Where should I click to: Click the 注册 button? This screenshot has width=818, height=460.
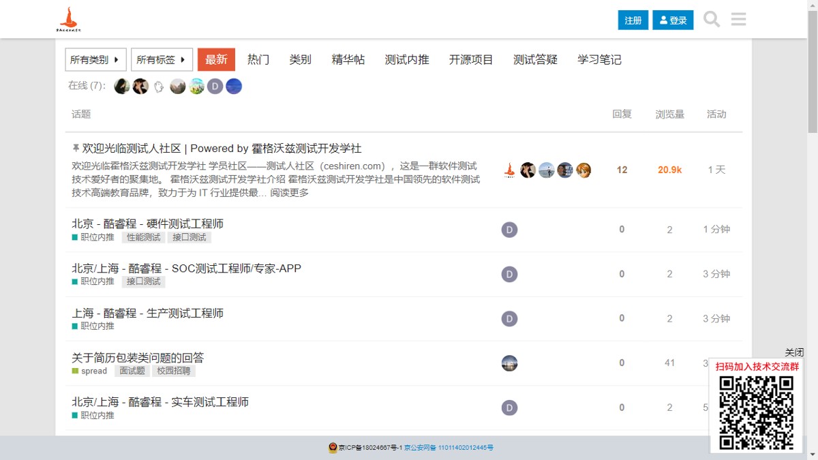click(633, 20)
